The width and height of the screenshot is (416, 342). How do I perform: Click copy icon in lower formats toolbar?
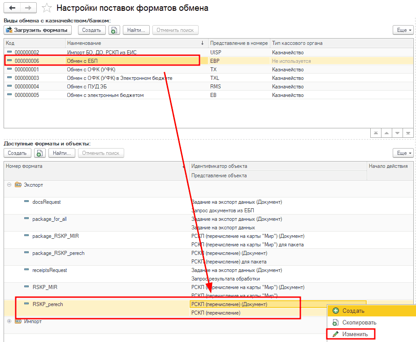pyautogui.click(x=40, y=153)
